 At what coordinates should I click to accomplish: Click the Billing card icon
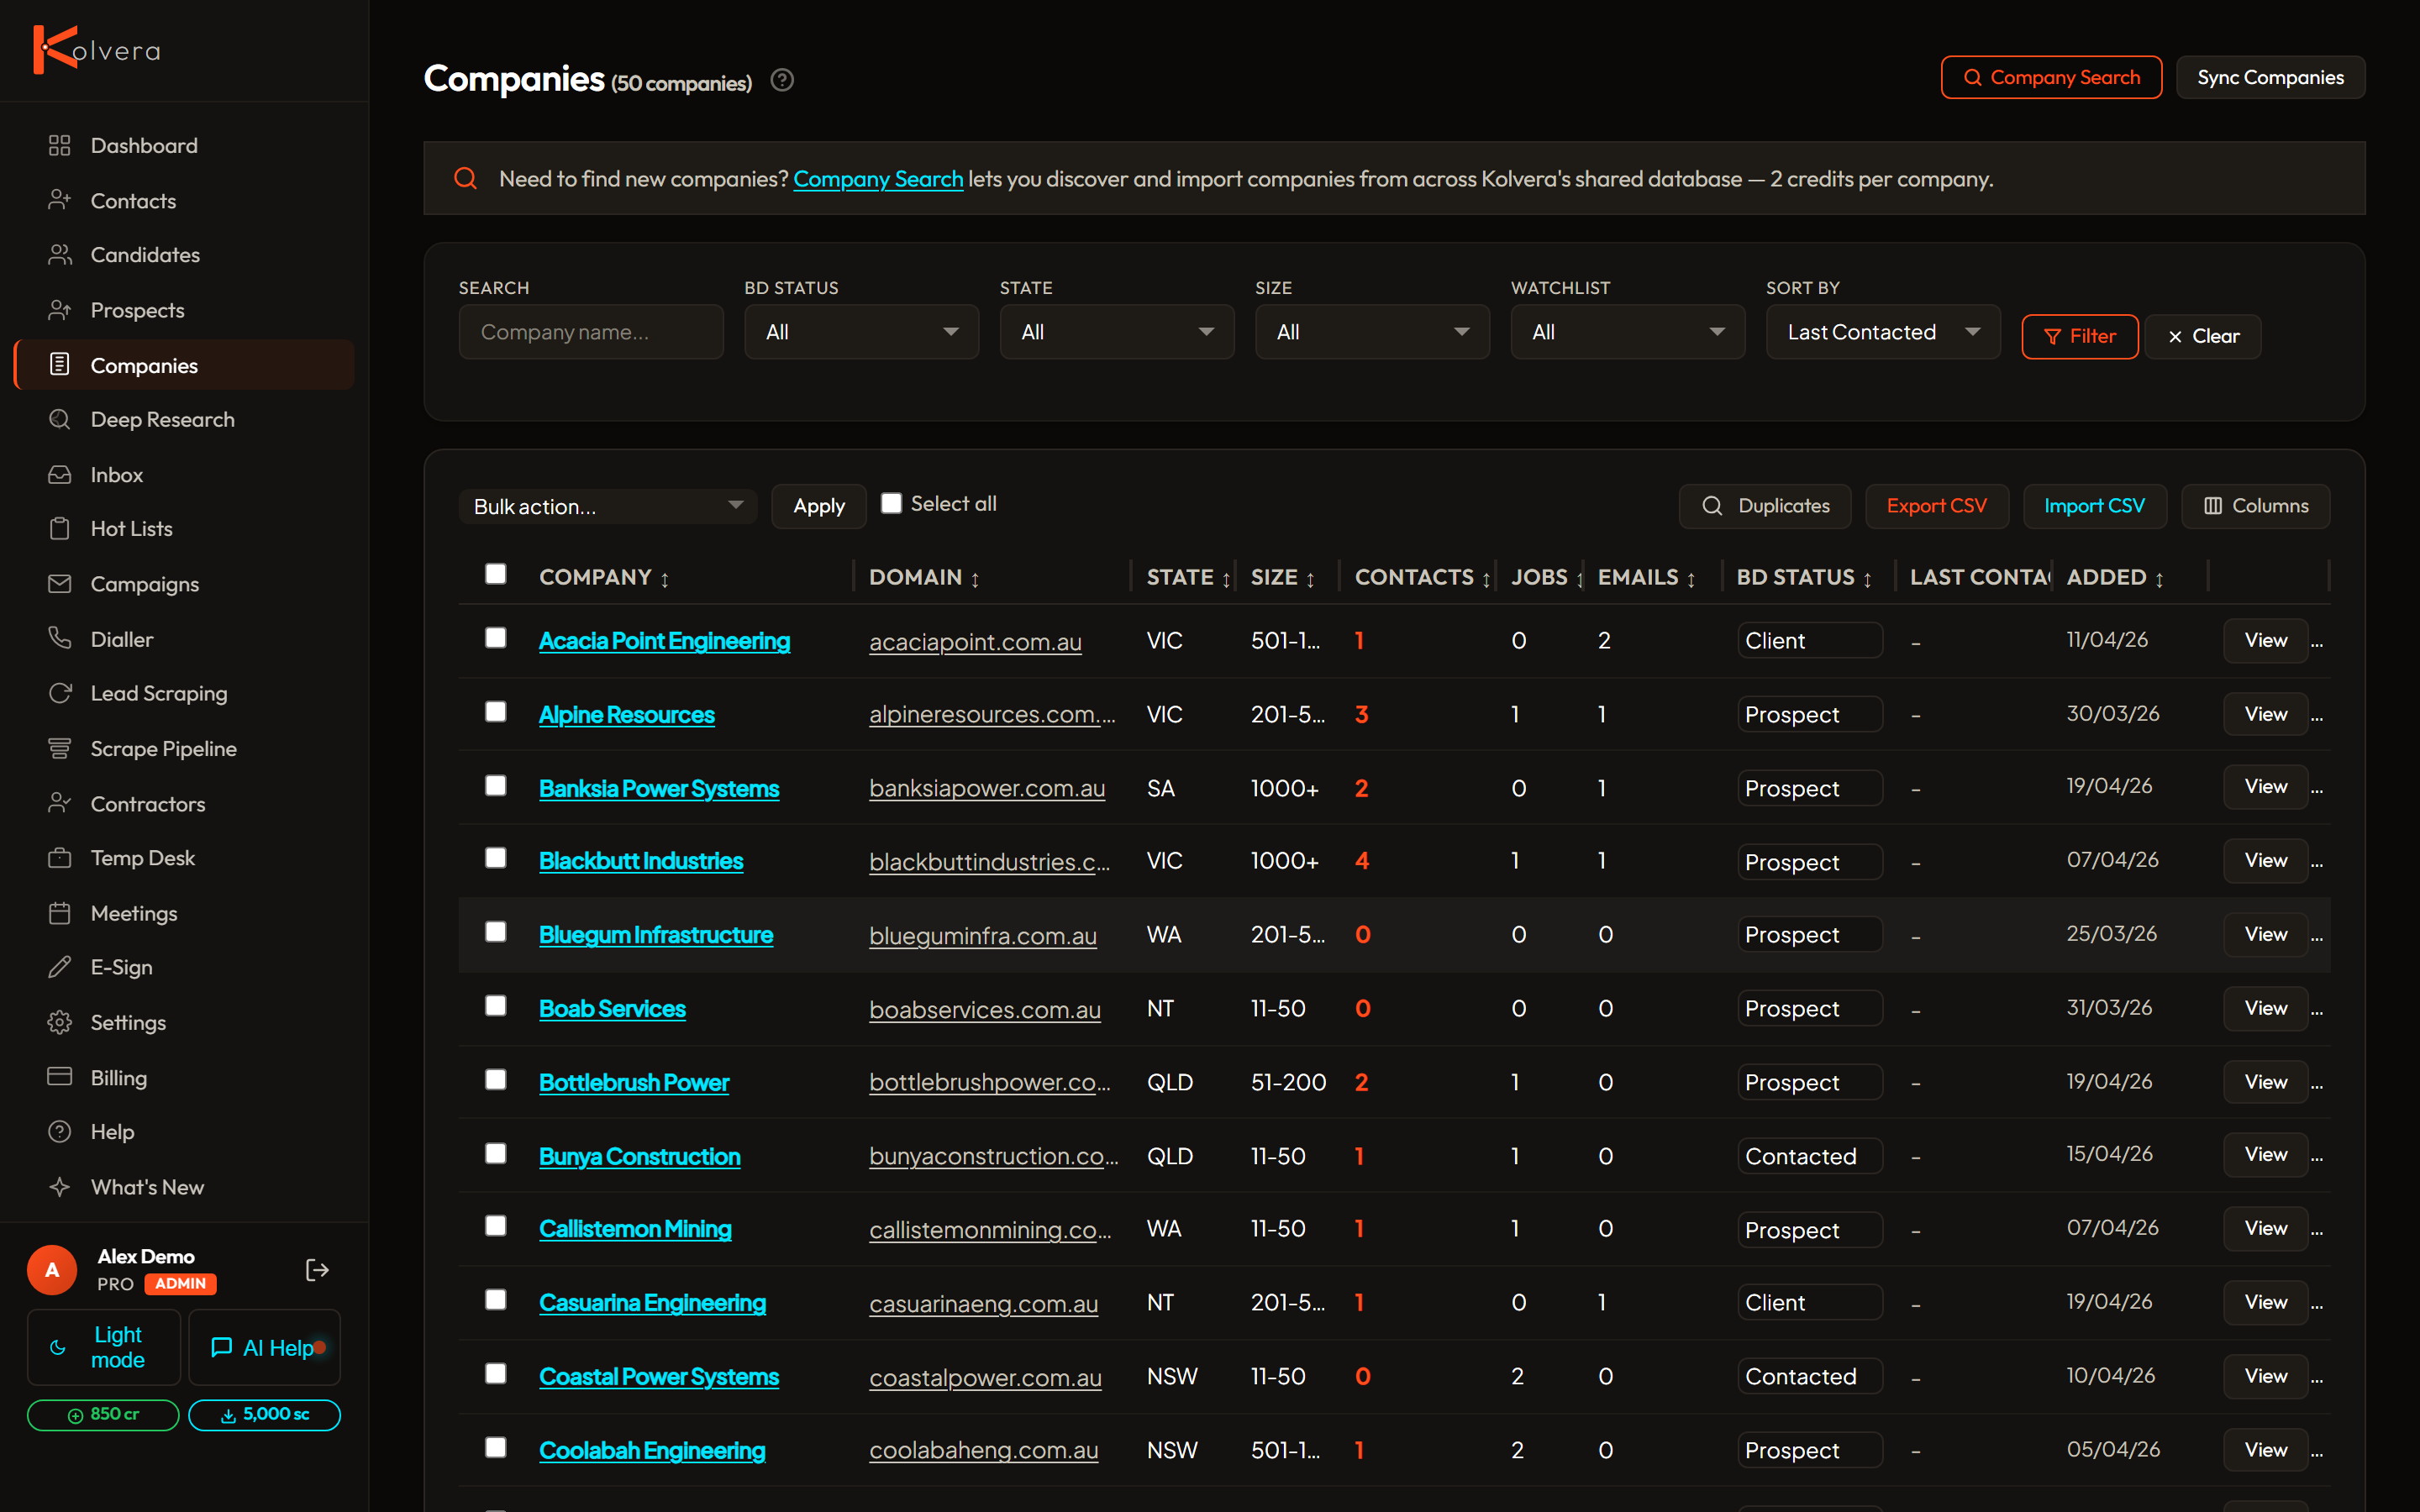tap(60, 1078)
